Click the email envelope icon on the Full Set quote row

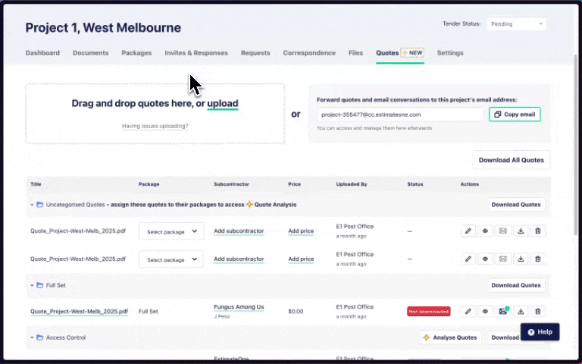click(502, 311)
